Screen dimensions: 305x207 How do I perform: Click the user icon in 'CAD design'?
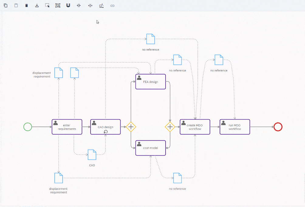pyautogui.click(x=94, y=123)
